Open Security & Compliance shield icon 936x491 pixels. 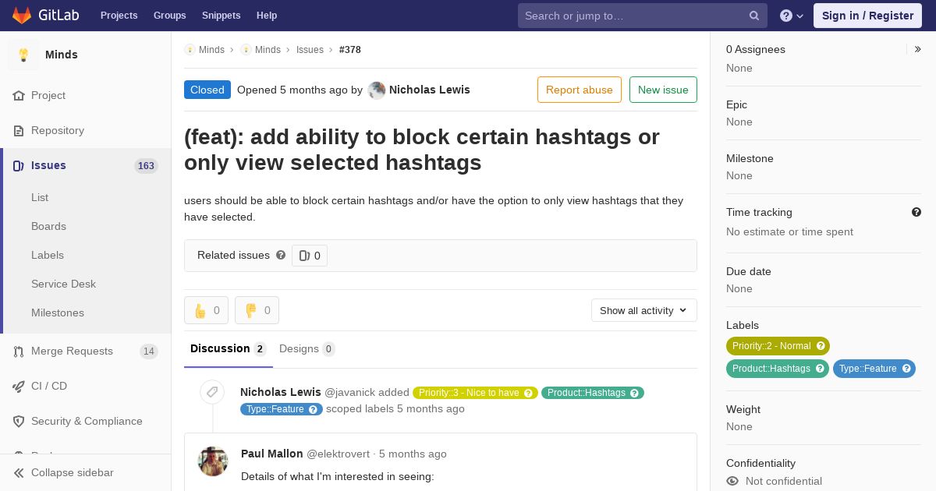point(19,422)
